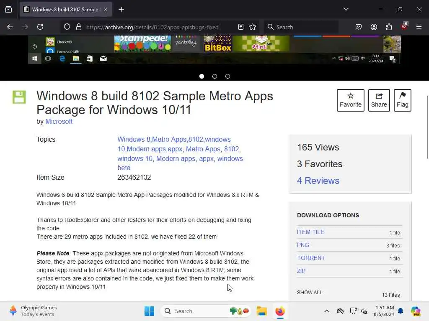The width and height of the screenshot is (429, 321).
Task: Show site security padlock info
Action: (79, 27)
